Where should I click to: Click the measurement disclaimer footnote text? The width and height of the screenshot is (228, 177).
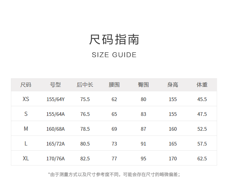[114, 174]
